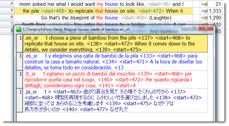
Task: Close the en_srt popup window
Action: [x=206, y=28]
